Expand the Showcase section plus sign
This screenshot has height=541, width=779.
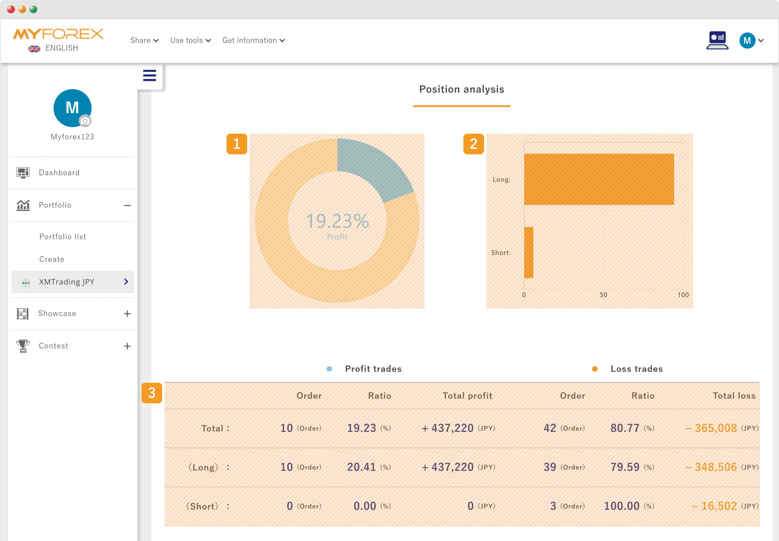(x=127, y=314)
